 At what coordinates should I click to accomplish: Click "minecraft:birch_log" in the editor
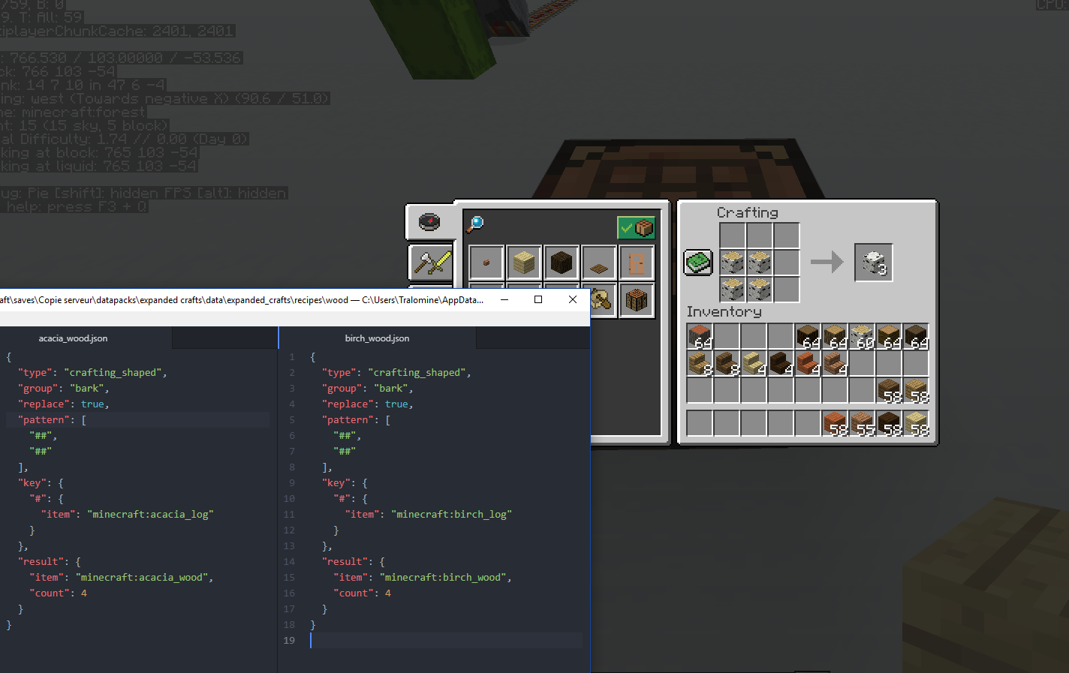pyautogui.click(x=451, y=514)
